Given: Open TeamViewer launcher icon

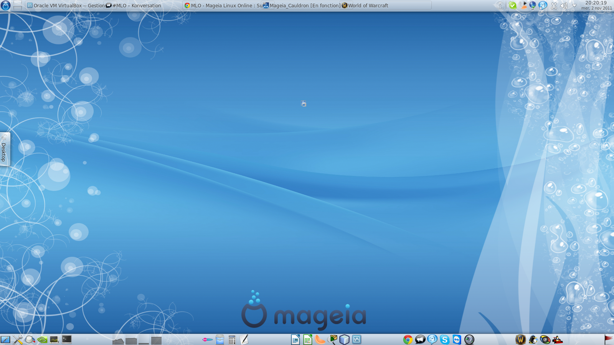Looking at the screenshot, I should [x=457, y=339].
